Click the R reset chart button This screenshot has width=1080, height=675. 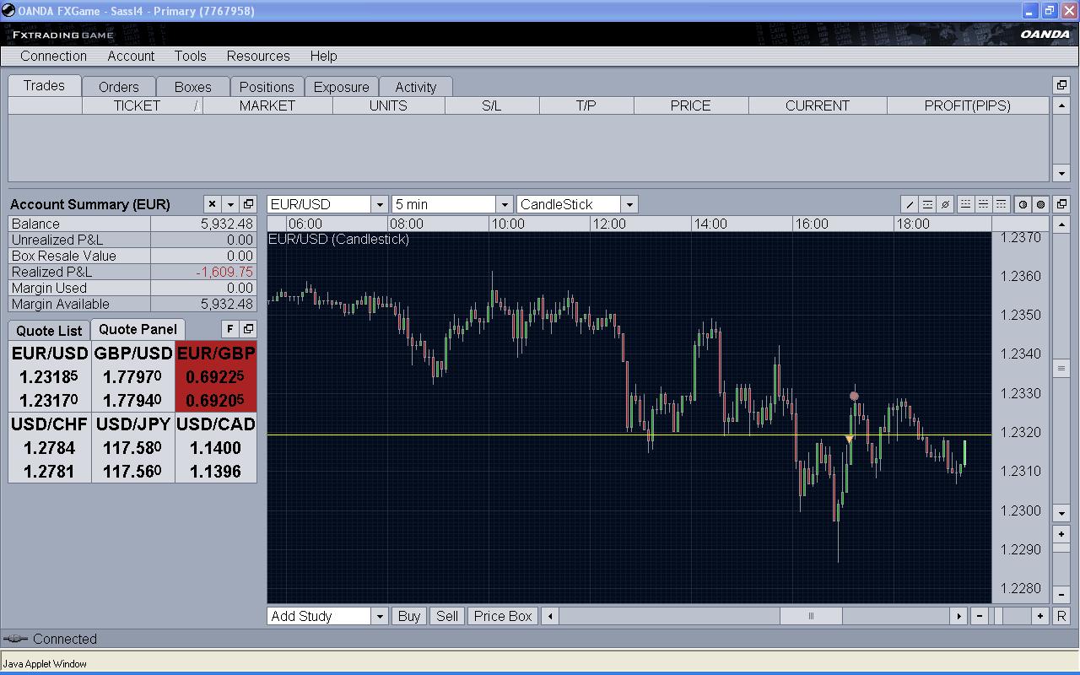click(1061, 616)
